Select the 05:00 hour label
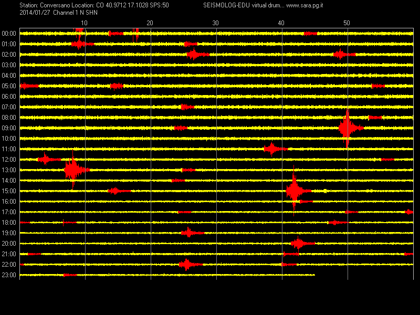420x315 pixels. [9, 86]
